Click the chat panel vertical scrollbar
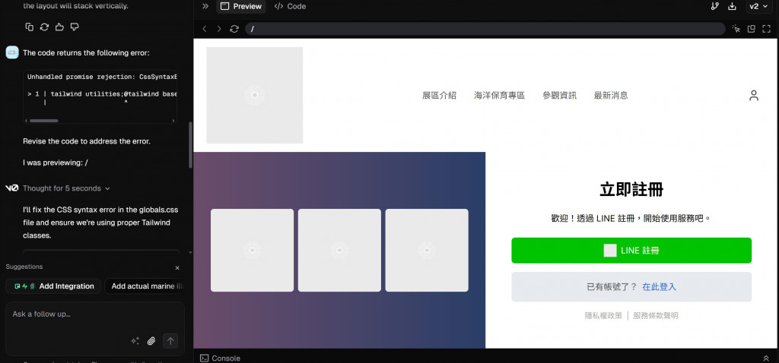The image size is (779, 363). click(189, 145)
